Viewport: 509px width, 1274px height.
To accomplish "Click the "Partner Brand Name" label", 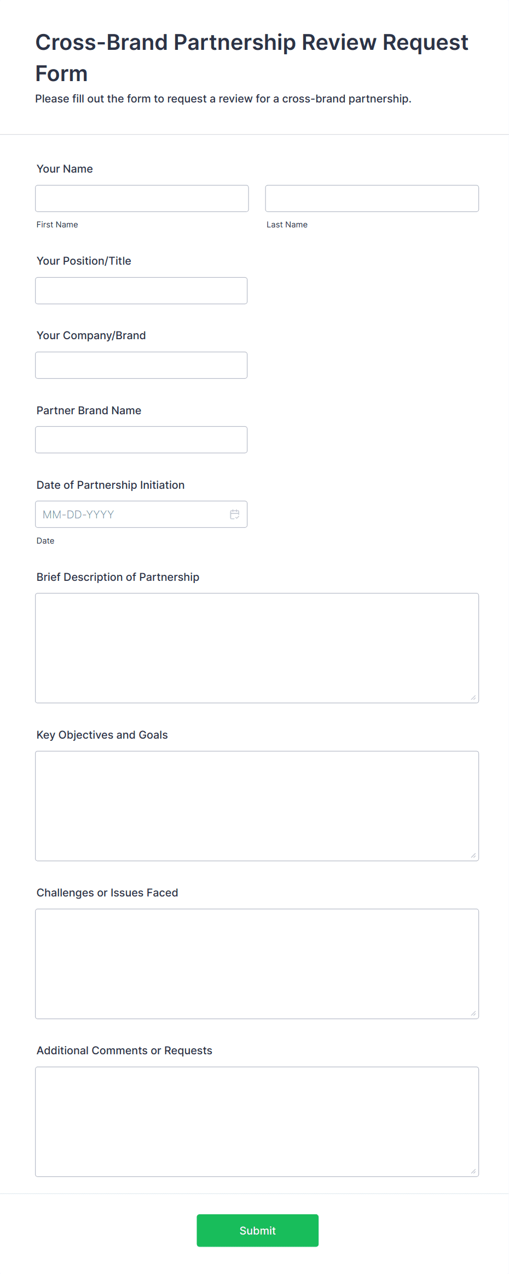I will point(89,410).
